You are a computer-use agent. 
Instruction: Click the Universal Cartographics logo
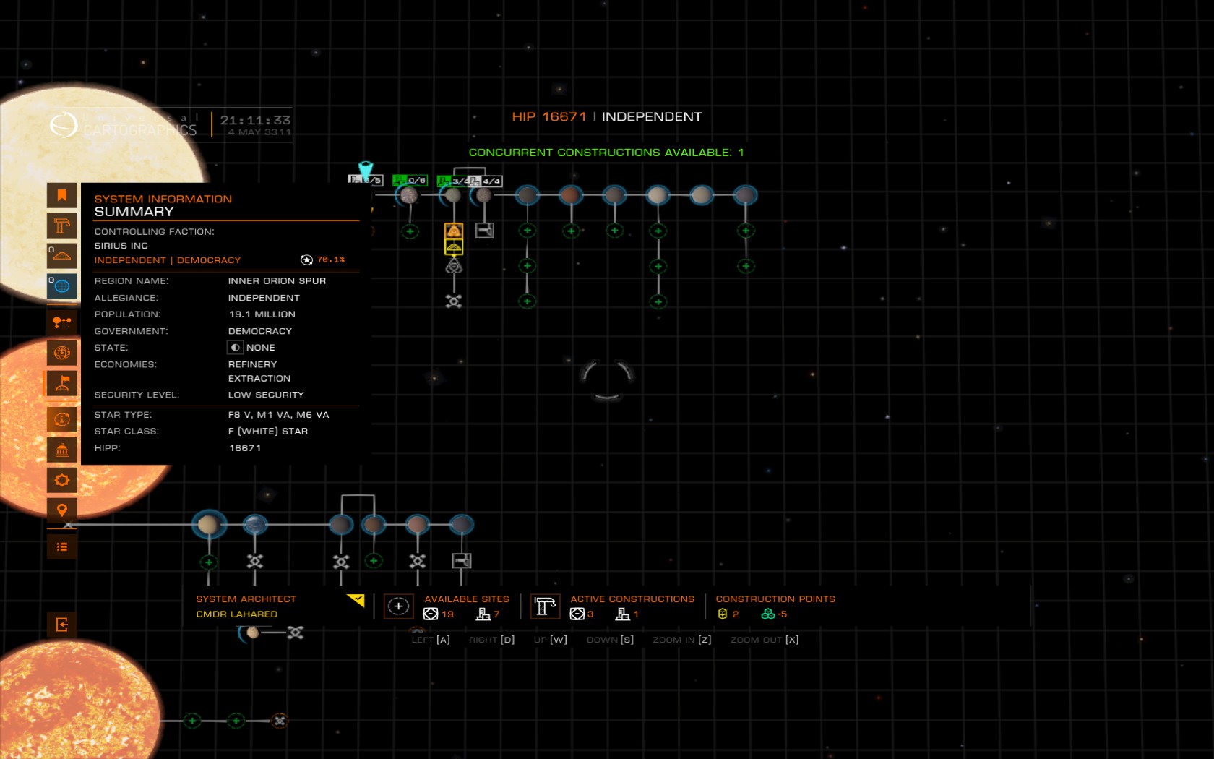pos(124,125)
